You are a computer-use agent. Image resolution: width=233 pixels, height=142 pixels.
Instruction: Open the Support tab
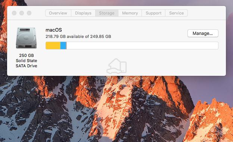[x=153, y=13]
